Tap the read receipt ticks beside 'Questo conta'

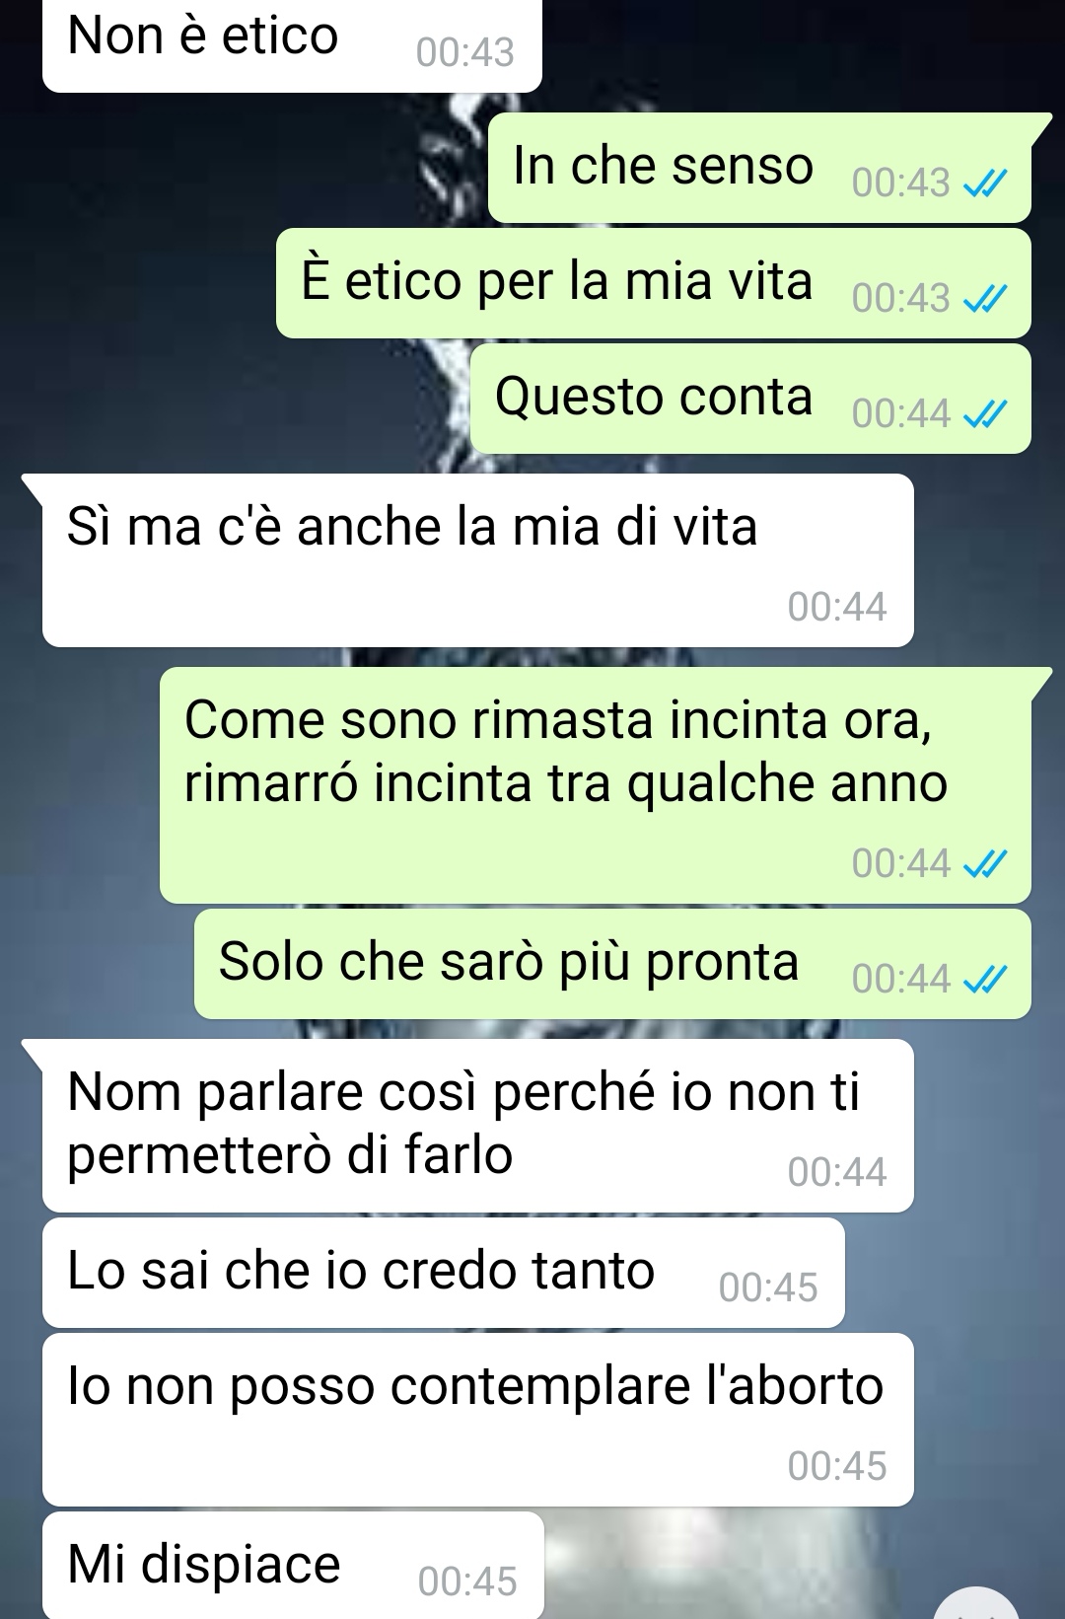pyautogui.click(x=985, y=414)
